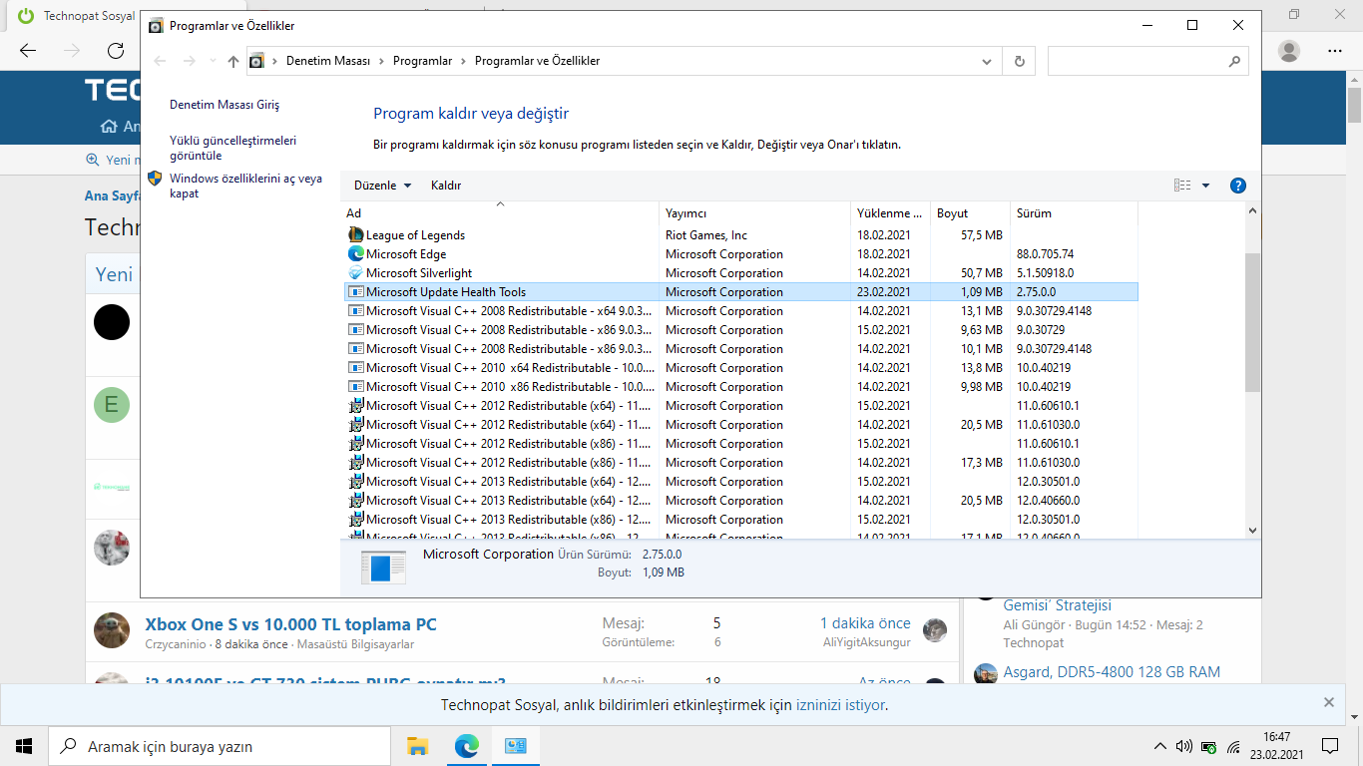Click the 1 dakika önce timestamp
Image resolution: width=1363 pixels, height=766 pixels.
click(865, 624)
